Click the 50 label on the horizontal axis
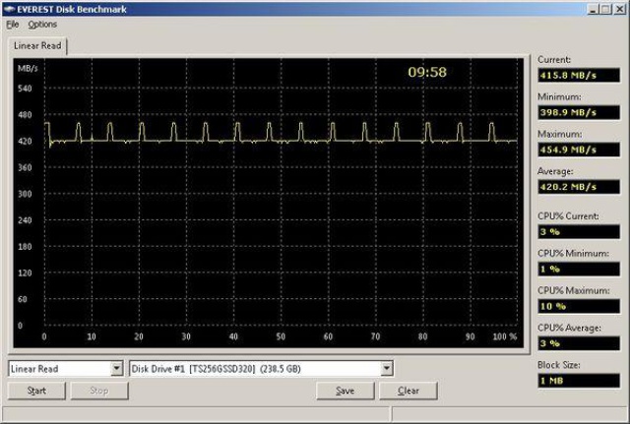The height and width of the screenshot is (424, 630). coord(281,336)
